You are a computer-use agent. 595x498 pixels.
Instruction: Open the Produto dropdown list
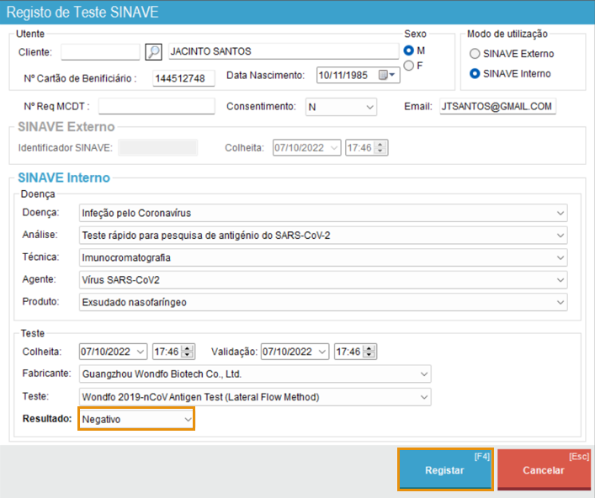[560, 301]
